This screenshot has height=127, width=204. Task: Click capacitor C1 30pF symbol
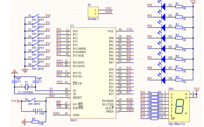[x=14, y=82]
